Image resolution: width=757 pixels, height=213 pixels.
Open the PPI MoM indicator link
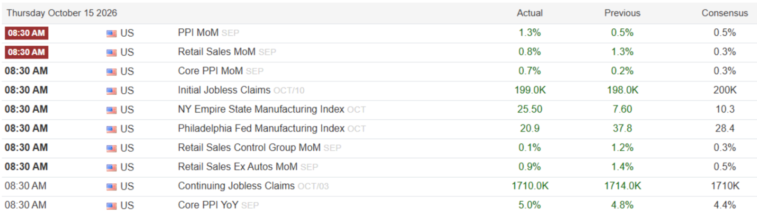point(198,33)
